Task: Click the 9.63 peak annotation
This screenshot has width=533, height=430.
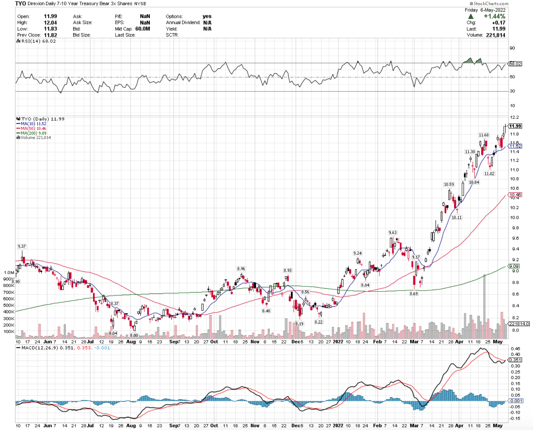Action: click(393, 233)
